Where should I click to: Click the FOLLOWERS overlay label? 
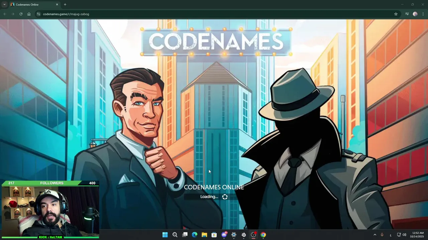(x=51, y=183)
